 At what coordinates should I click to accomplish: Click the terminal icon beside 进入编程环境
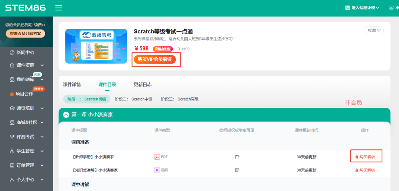pos(347,8)
